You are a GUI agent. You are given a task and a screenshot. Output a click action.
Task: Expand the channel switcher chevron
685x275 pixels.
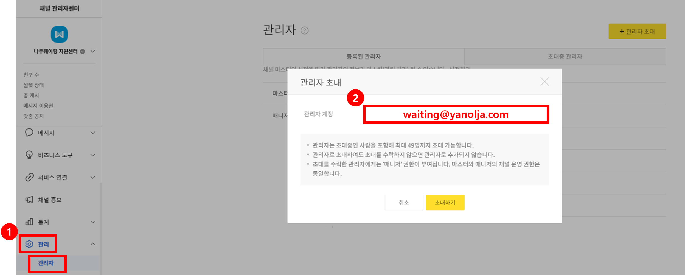point(93,51)
